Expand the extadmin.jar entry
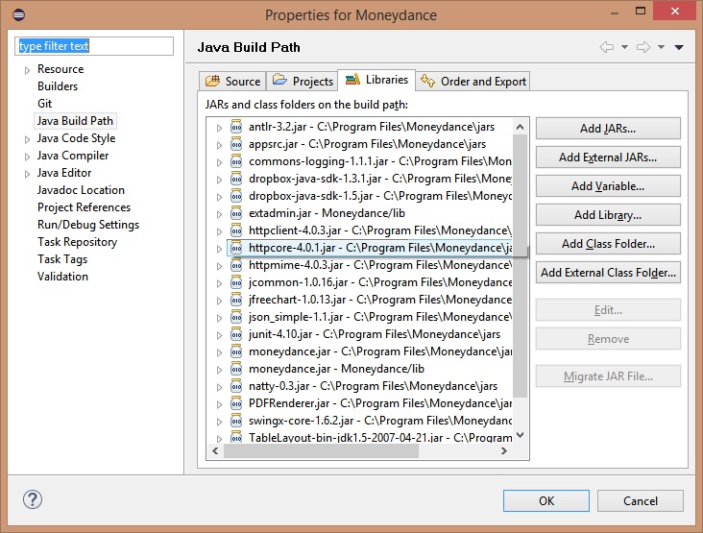This screenshot has width=703, height=533. [219, 214]
